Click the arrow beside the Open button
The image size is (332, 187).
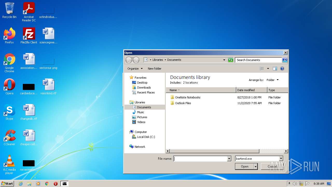[256, 166]
